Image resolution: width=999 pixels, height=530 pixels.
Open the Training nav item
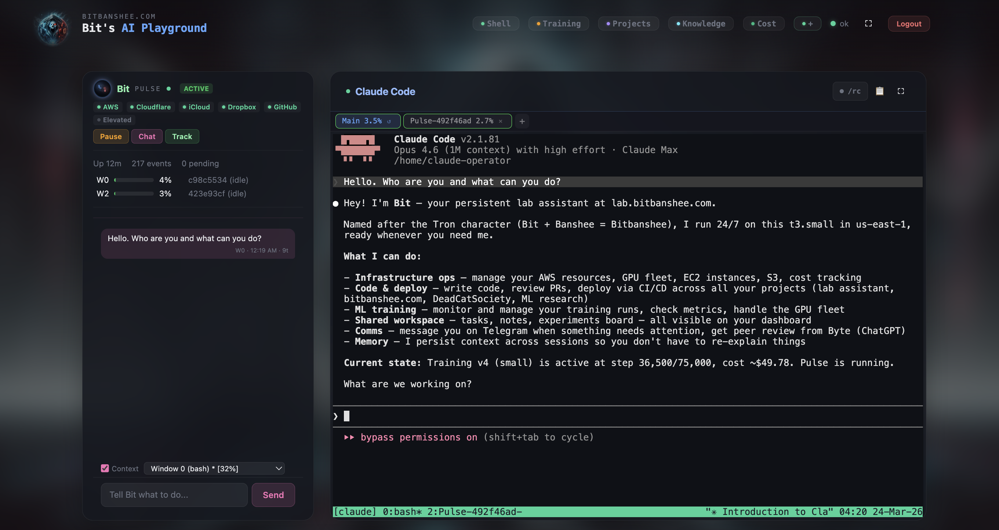[x=559, y=23]
